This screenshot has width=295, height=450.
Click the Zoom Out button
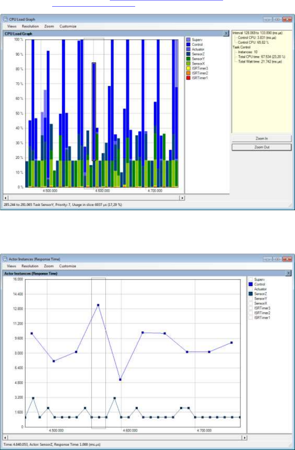pyautogui.click(x=261, y=147)
